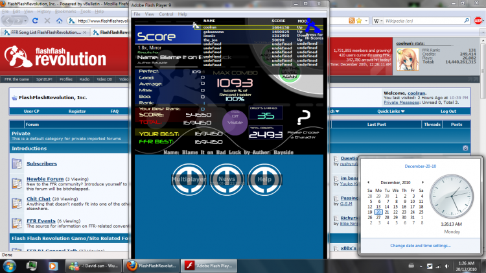Screen dimensions: 486x273
Task: Click the Adblock Plus ABP icon
Action: point(478,21)
